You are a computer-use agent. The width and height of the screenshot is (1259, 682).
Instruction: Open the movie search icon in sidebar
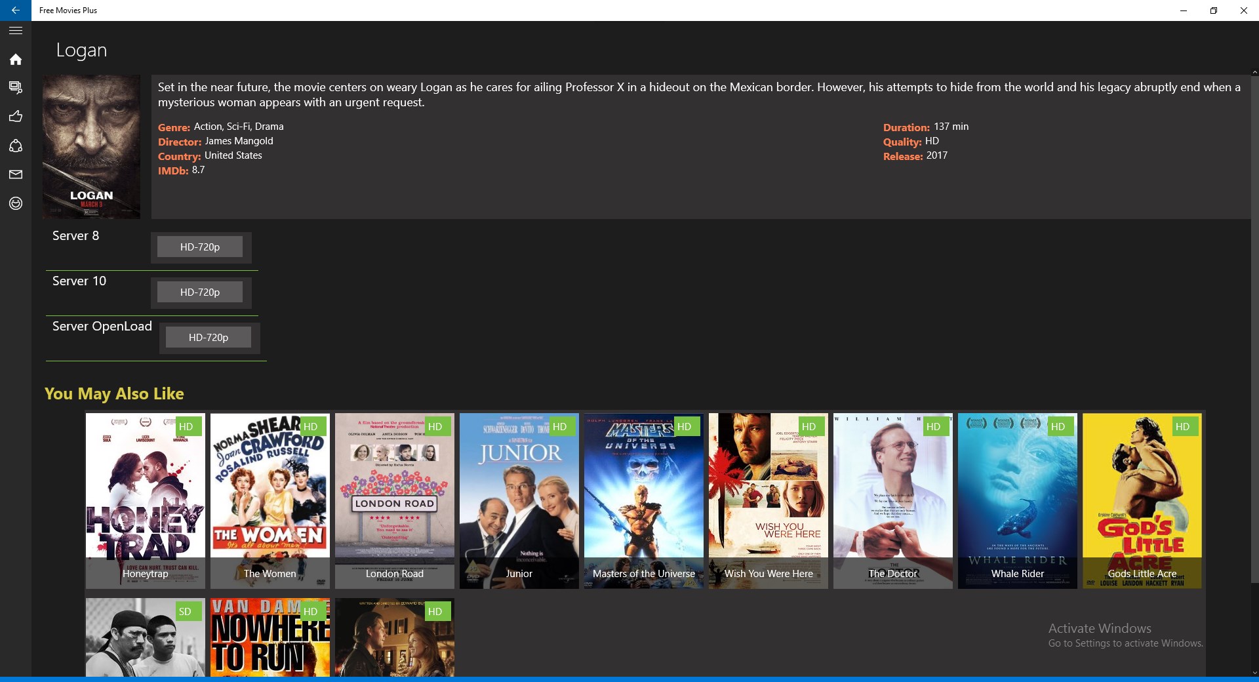click(x=16, y=87)
